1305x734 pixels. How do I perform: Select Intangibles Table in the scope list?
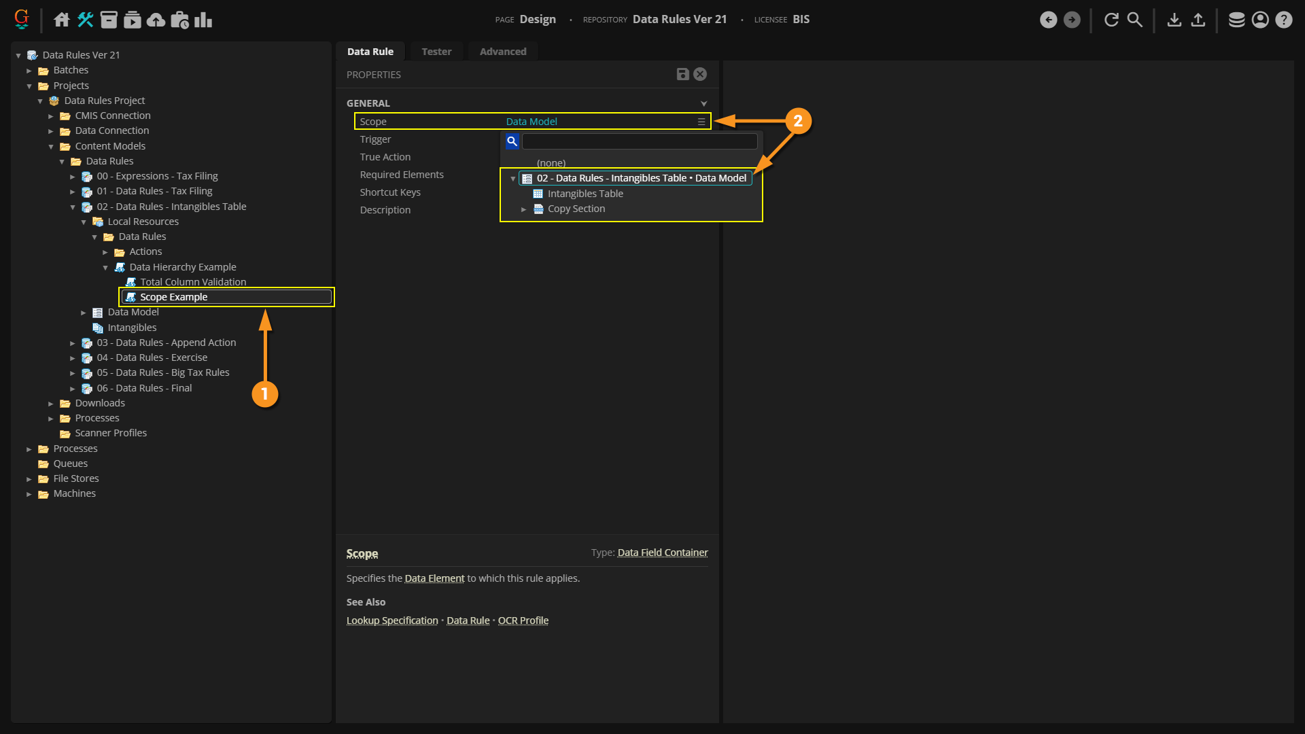click(585, 194)
